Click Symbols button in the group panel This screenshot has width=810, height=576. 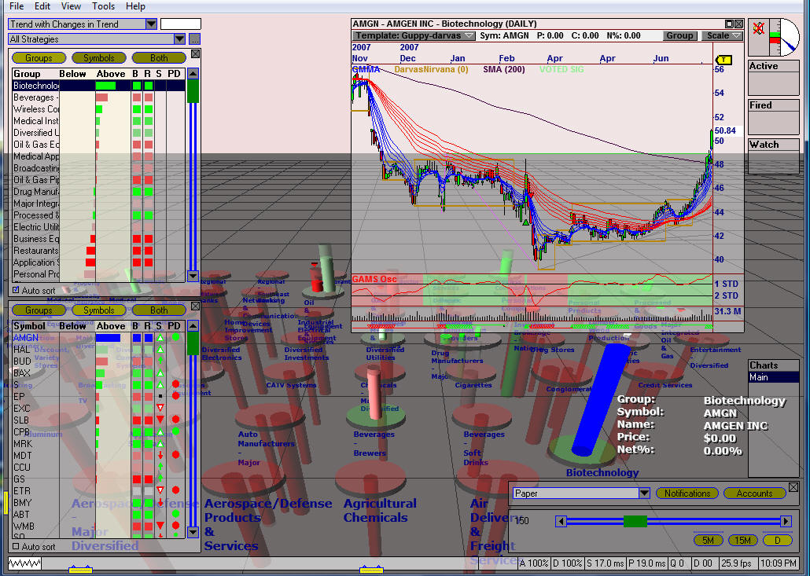[x=98, y=58]
